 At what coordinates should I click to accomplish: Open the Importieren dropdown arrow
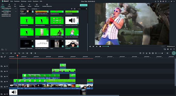pos(28,9)
